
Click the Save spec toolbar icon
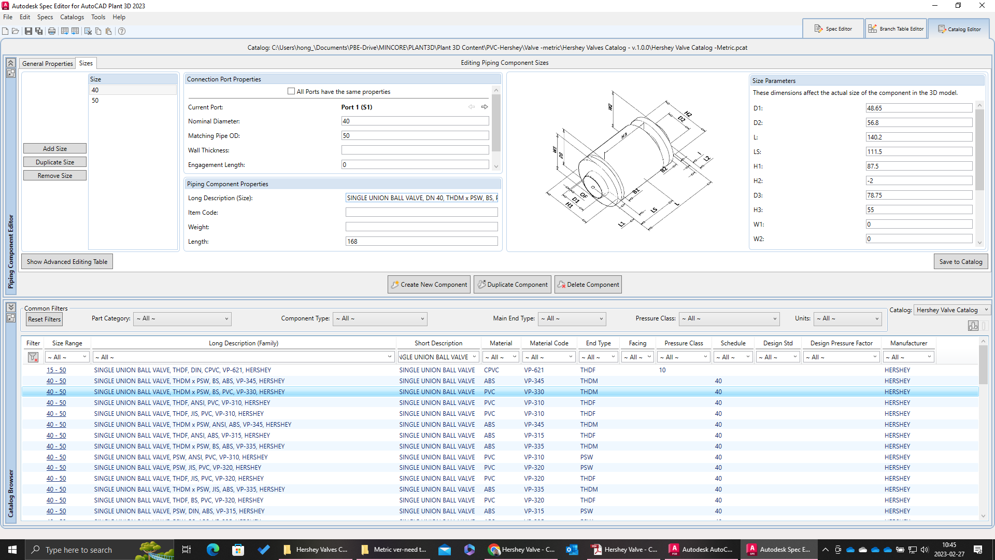[x=28, y=31]
